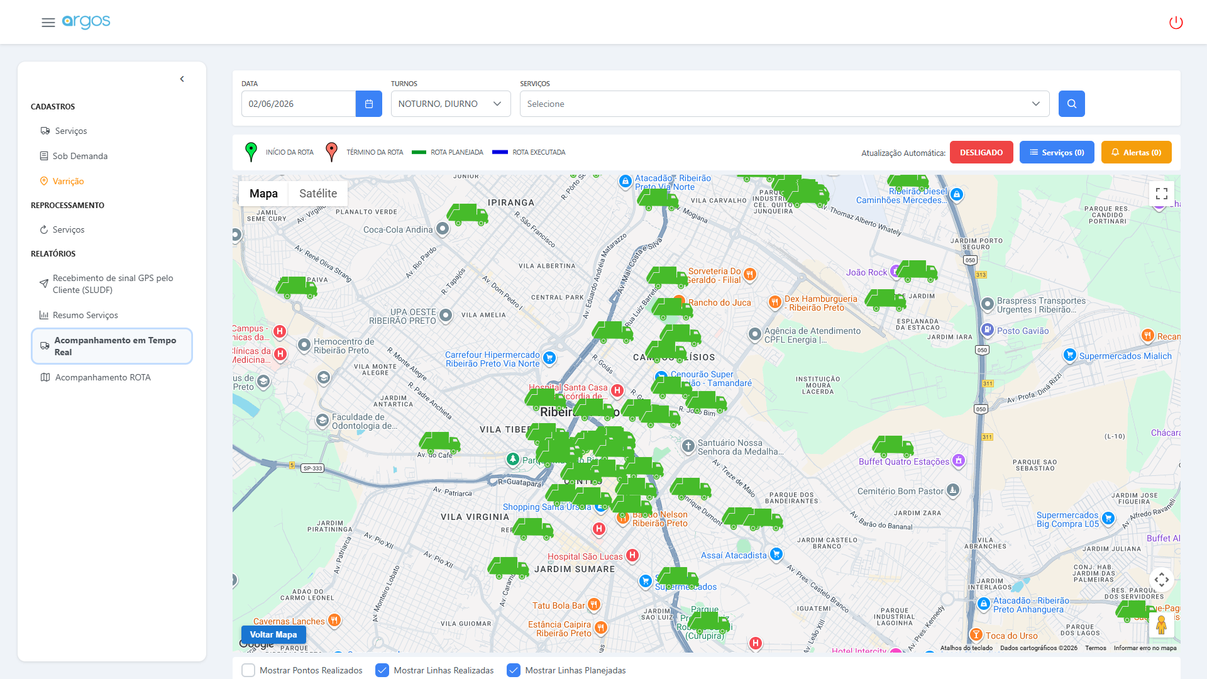Click the Street View pegman icon
The height and width of the screenshot is (679, 1207).
(1161, 625)
